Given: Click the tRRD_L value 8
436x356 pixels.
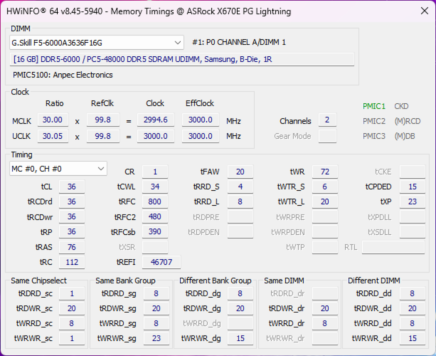Looking at the screenshot, I should [240, 202].
